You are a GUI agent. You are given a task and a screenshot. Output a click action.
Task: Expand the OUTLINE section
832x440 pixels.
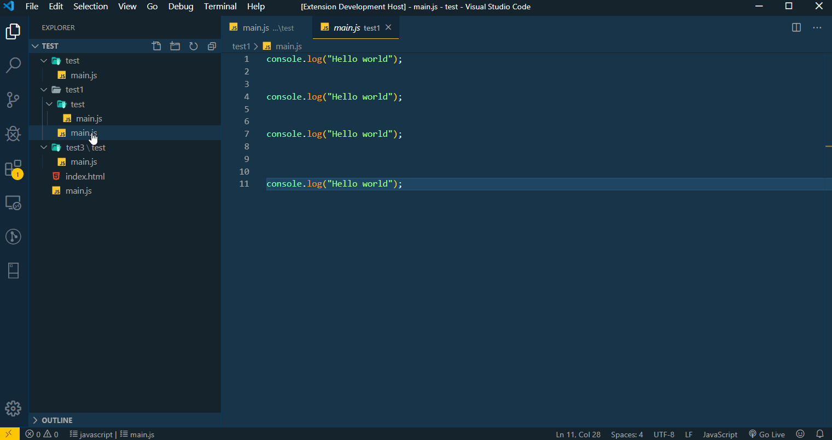click(x=125, y=420)
